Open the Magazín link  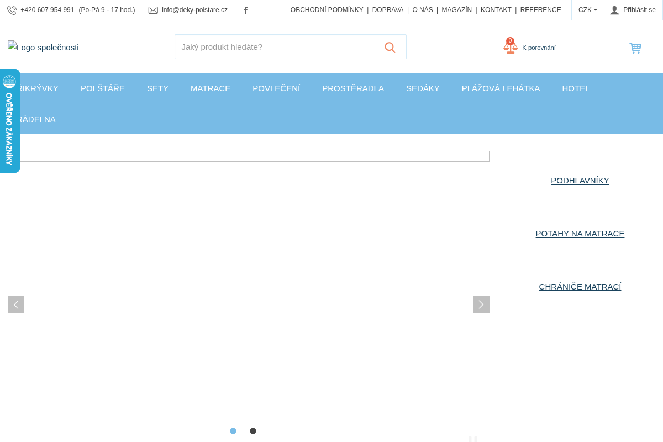coord(457,10)
